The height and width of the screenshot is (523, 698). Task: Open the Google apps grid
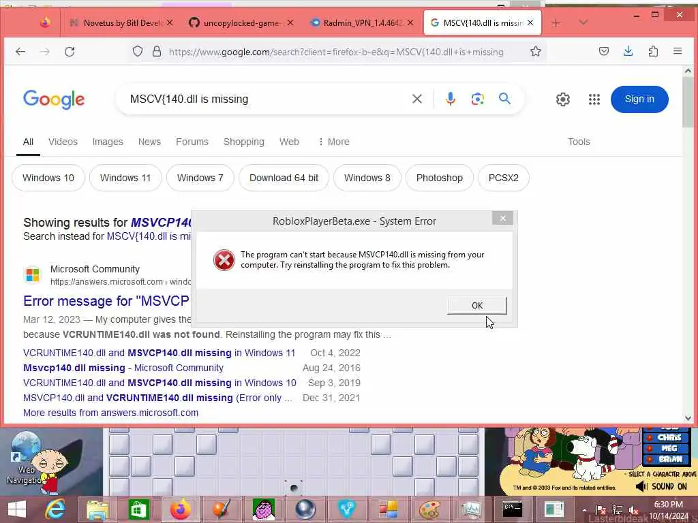594,99
